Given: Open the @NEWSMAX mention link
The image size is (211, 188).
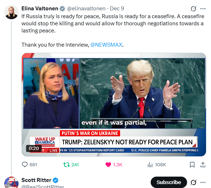Looking at the screenshot, I should point(106,45).
